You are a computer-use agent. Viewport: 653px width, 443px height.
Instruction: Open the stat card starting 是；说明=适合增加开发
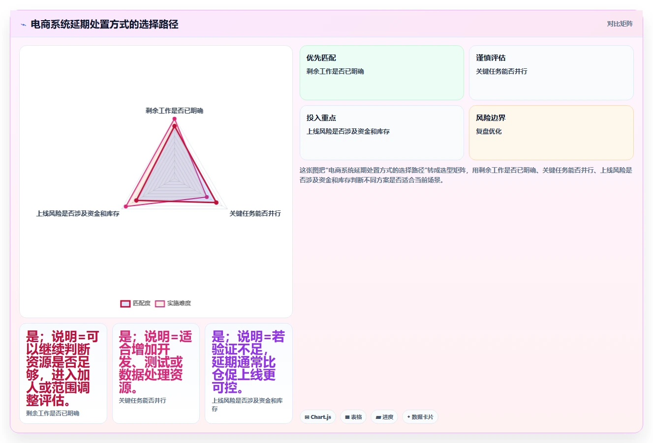point(156,373)
